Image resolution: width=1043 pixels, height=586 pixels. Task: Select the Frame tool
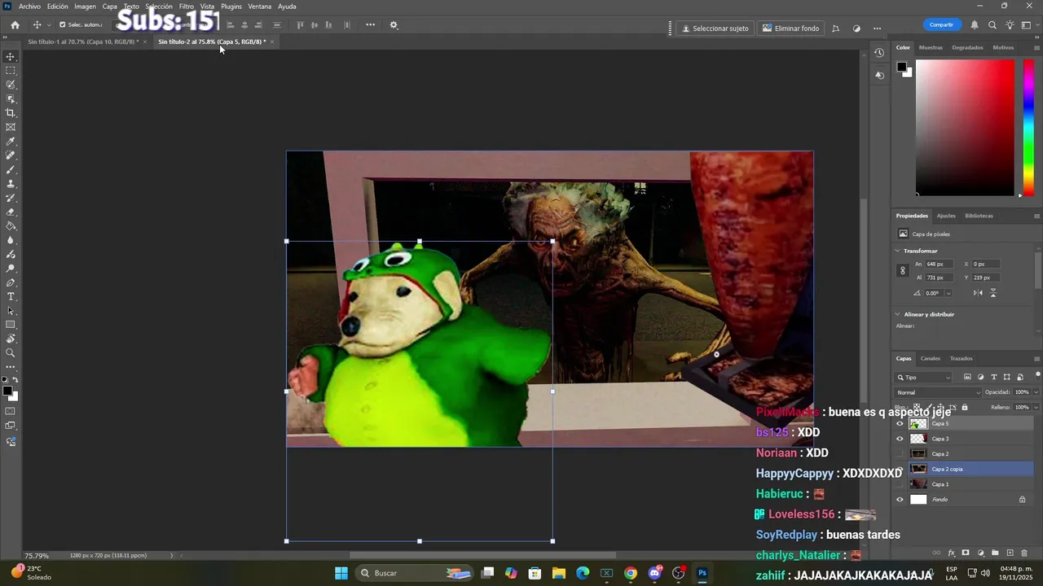point(11,127)
